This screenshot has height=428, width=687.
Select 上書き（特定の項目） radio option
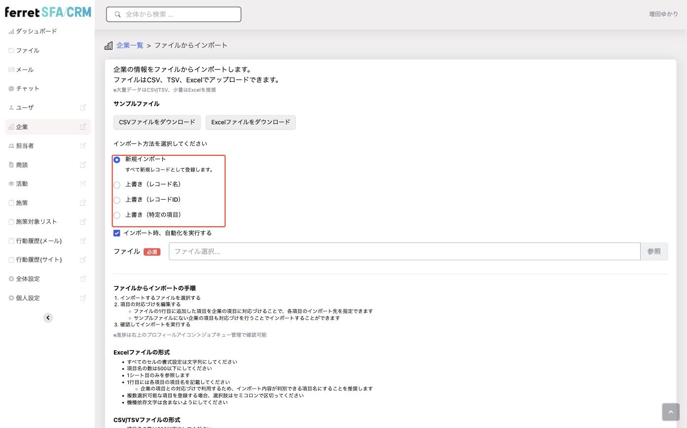click(x=117, y=215)
